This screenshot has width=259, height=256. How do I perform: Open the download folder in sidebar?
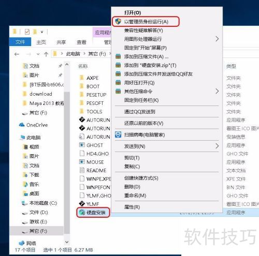[x=41, y=94]
